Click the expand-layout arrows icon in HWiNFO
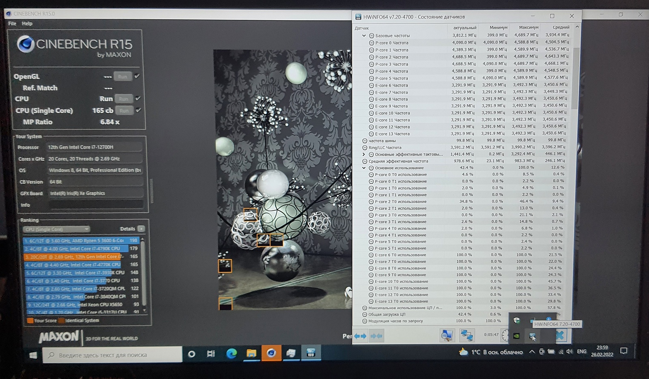The image size is (649, 379). coord(360,336)
